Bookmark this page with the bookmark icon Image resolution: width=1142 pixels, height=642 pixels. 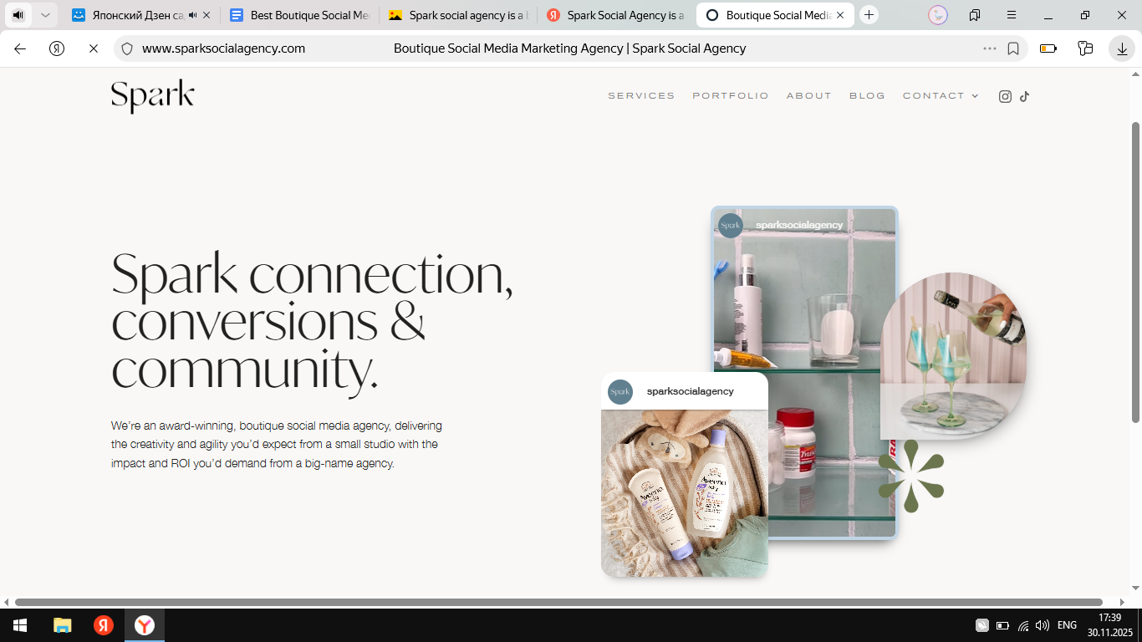click(1013, 48)
